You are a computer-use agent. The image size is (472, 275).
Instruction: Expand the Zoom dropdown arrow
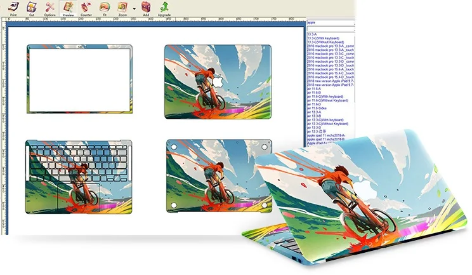134,8
